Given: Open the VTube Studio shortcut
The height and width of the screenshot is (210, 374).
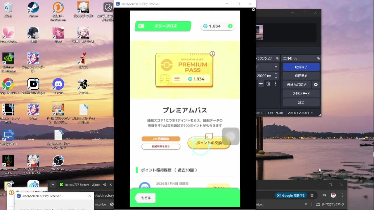Looking at the screenshot, I should coord(8,35).
